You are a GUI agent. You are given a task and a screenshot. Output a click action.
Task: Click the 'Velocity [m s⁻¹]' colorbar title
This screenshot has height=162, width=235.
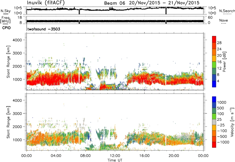click(232, 122)
